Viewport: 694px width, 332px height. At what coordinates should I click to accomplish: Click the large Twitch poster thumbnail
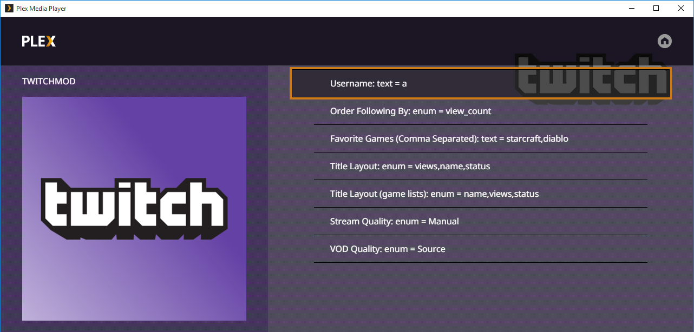pos(134,209)
